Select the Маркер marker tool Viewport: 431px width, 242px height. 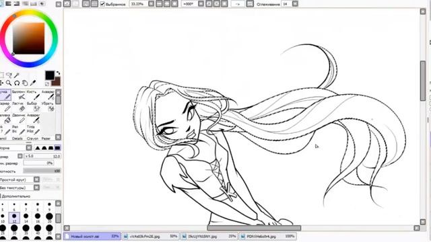pyautogui.click(x=5, y=106)
